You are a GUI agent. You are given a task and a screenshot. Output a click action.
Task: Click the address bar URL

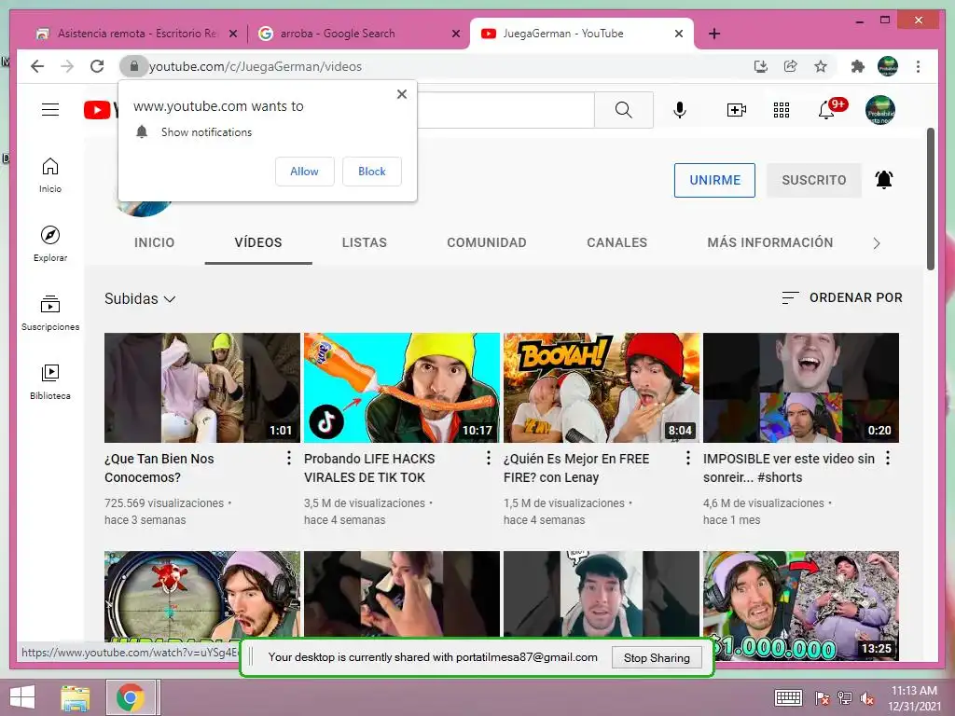[256, 66]
